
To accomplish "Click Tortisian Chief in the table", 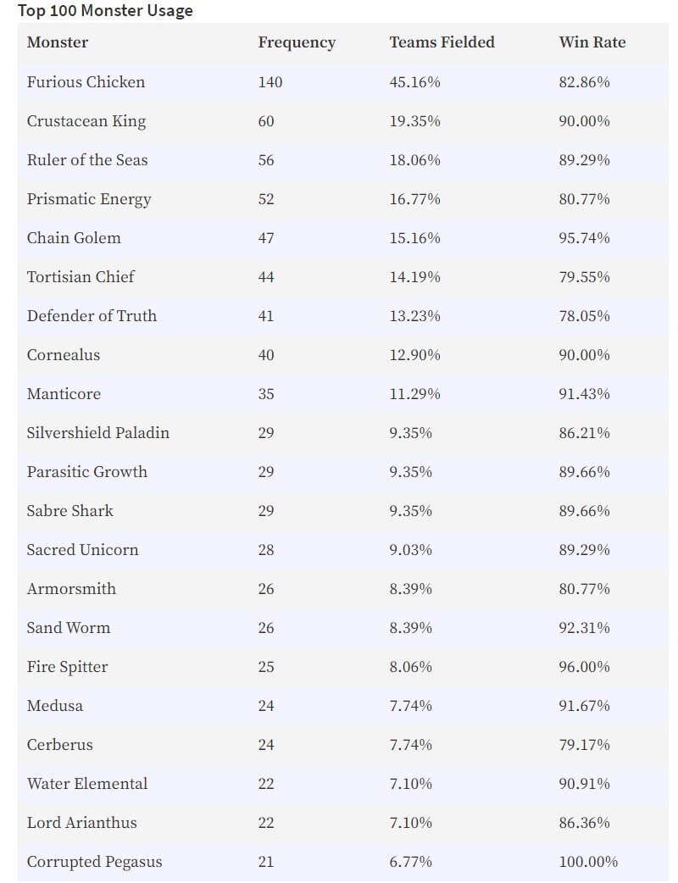I will [x=81, y=276].
